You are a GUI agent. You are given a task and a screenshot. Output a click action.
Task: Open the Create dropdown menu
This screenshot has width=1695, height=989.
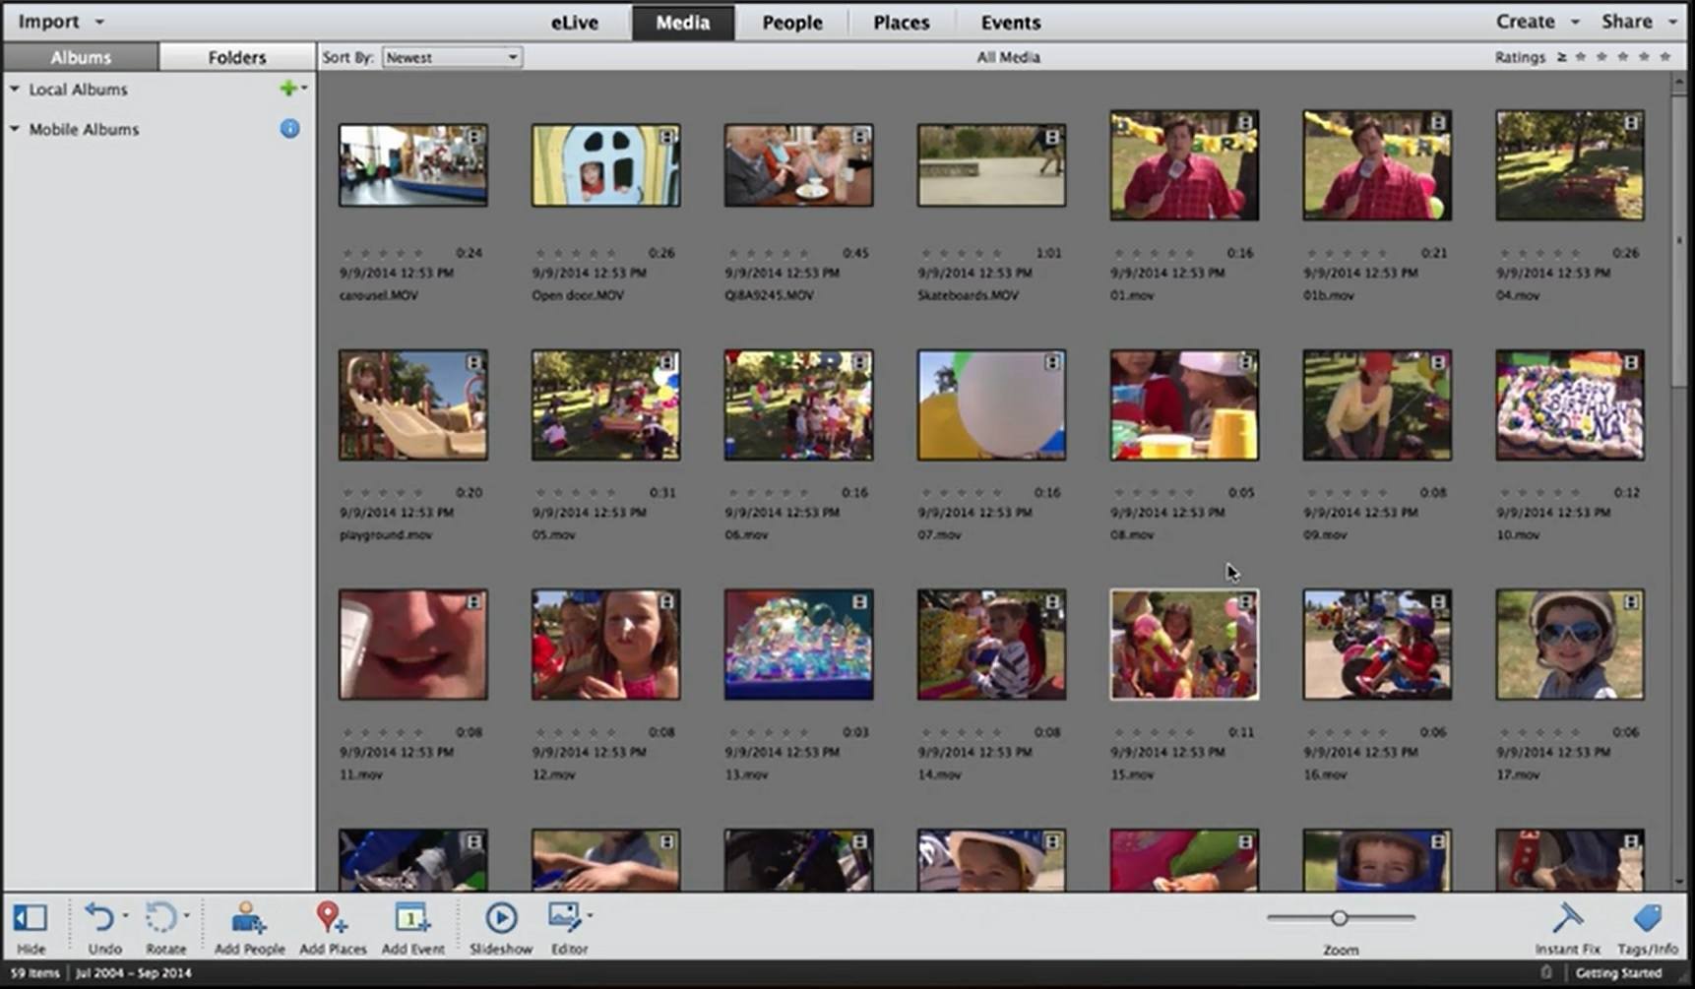(x=1538, y=21)
